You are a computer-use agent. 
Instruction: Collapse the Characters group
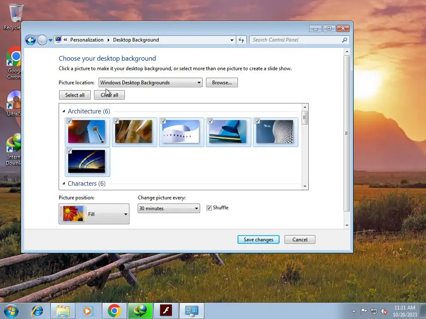[64, 183]
